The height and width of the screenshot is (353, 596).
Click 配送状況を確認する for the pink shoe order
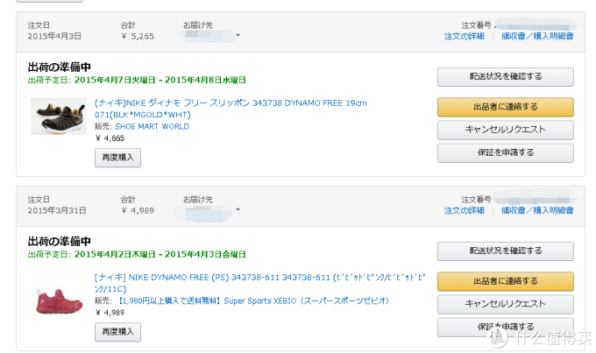506,251
